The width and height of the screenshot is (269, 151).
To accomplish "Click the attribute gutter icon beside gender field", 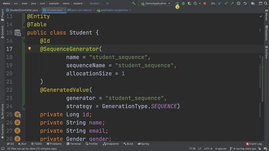I will [x=17, y=139].
